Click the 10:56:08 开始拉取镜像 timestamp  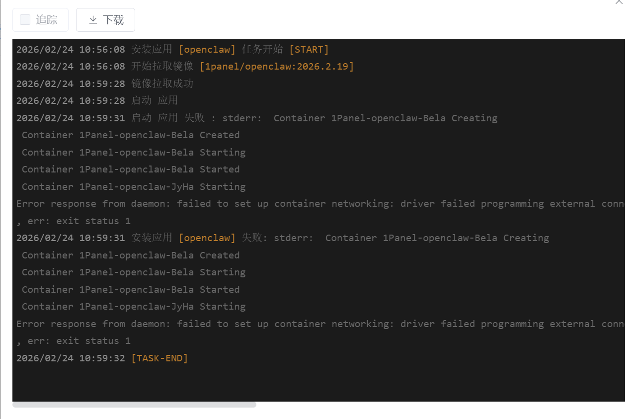[71, 67]
